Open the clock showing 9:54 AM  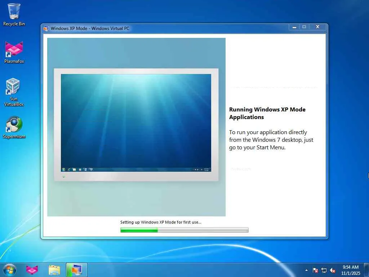350,270
